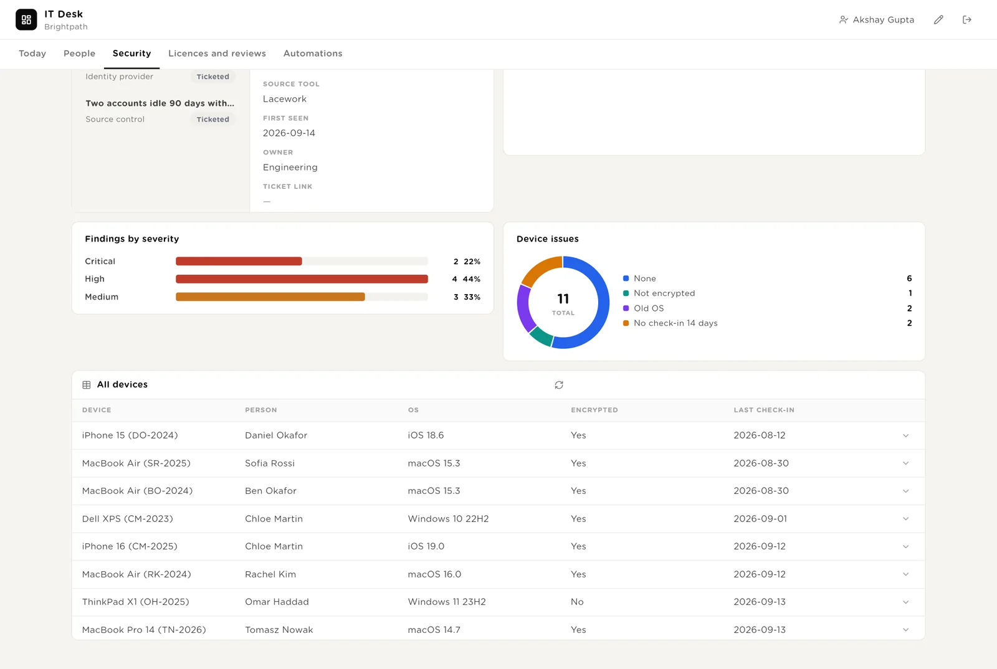
Task: Click the Ticketed badge for Identity provider
Action: pos(213,77)
